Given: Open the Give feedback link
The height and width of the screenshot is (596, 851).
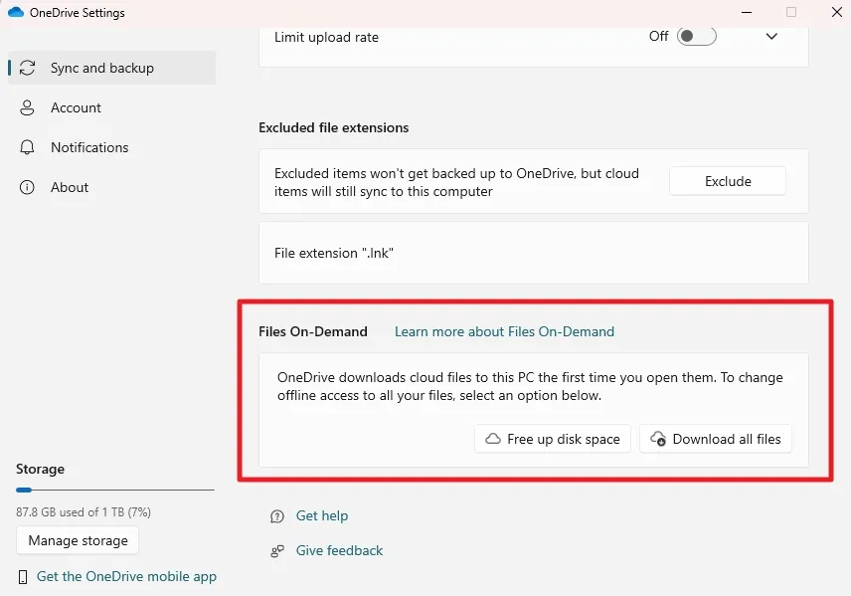Looking at the screenshot, I should pos(339,550).
